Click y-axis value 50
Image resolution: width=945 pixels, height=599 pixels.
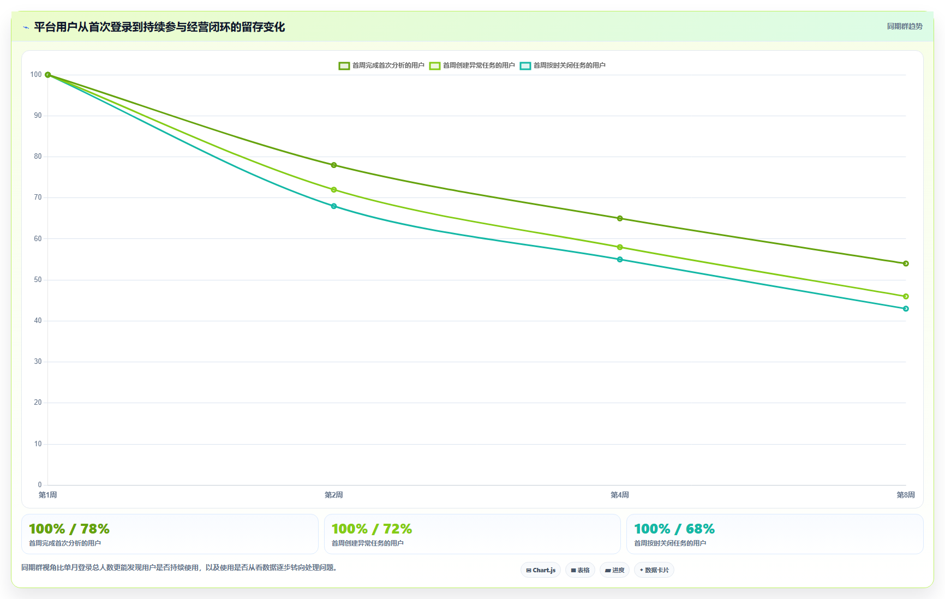click(x=38, y=280)
